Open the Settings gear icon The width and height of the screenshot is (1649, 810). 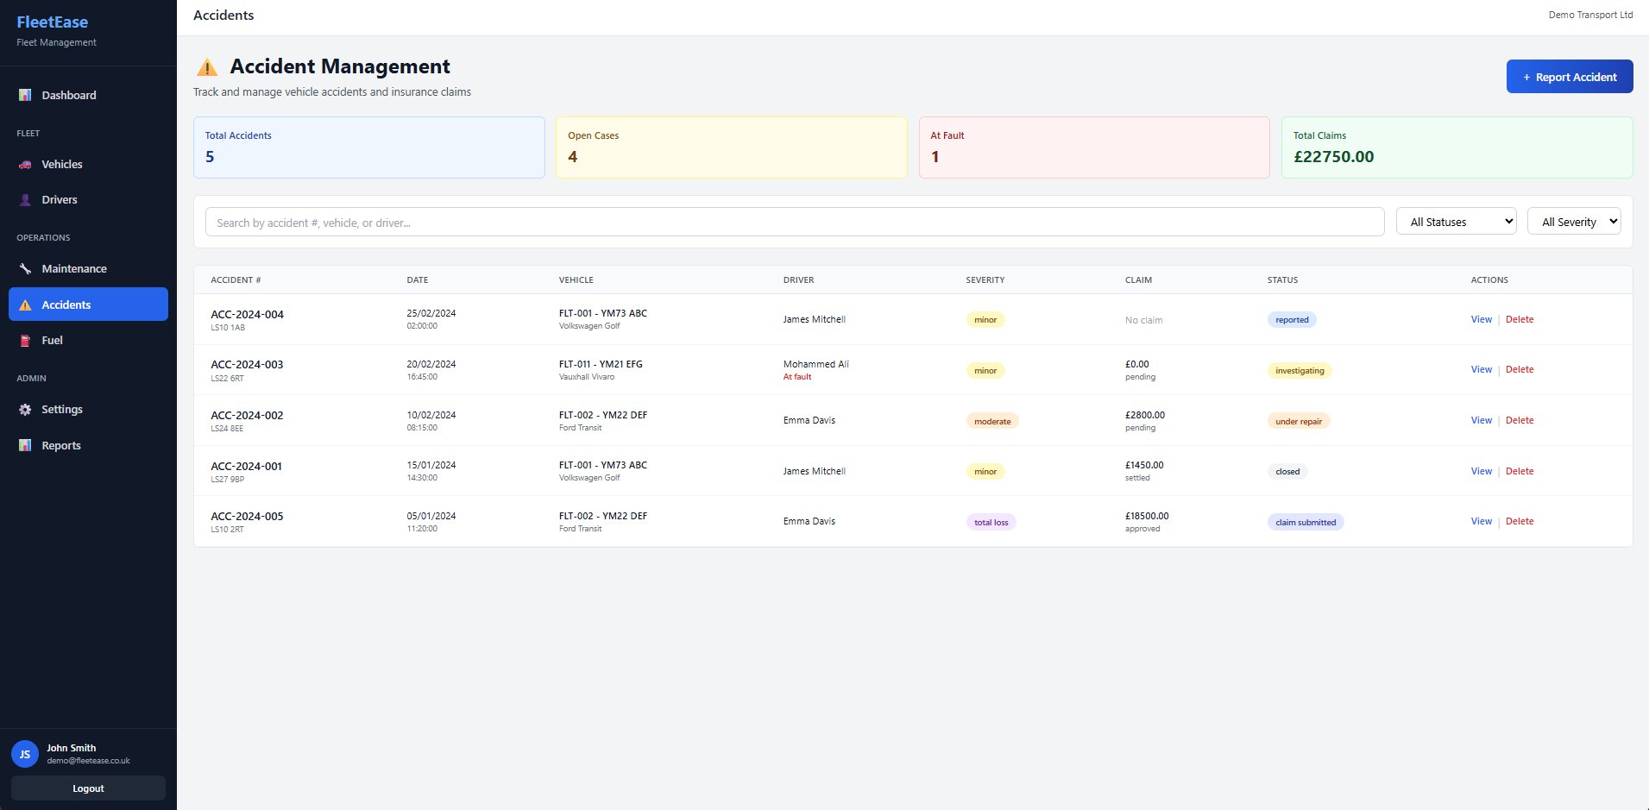[24, 409]
